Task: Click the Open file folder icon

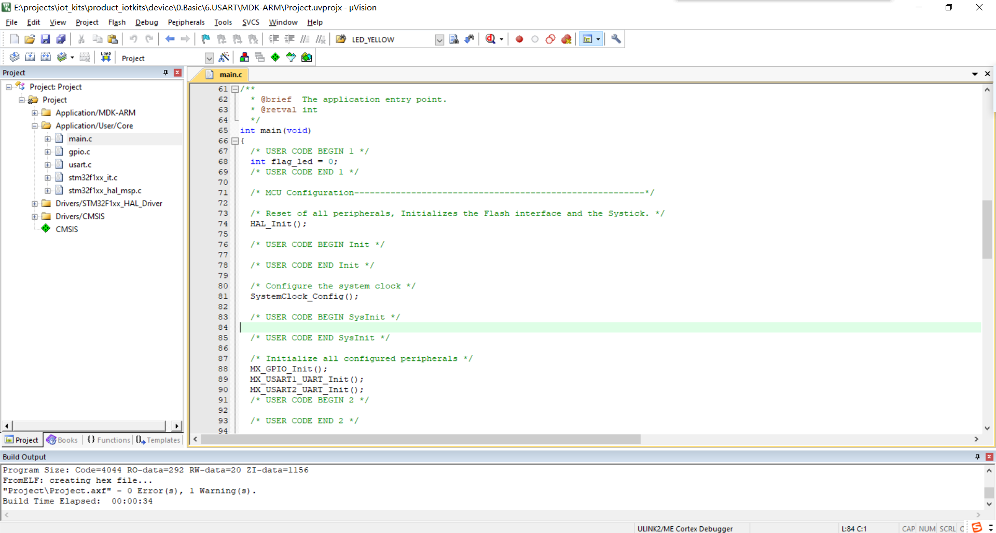Action: point(30,39)
